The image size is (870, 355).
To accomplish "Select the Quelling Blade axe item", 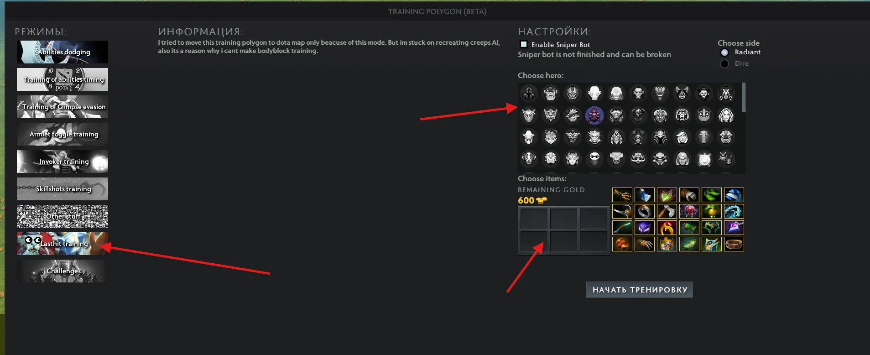I will pyautogui.click(x=667, y=211).
